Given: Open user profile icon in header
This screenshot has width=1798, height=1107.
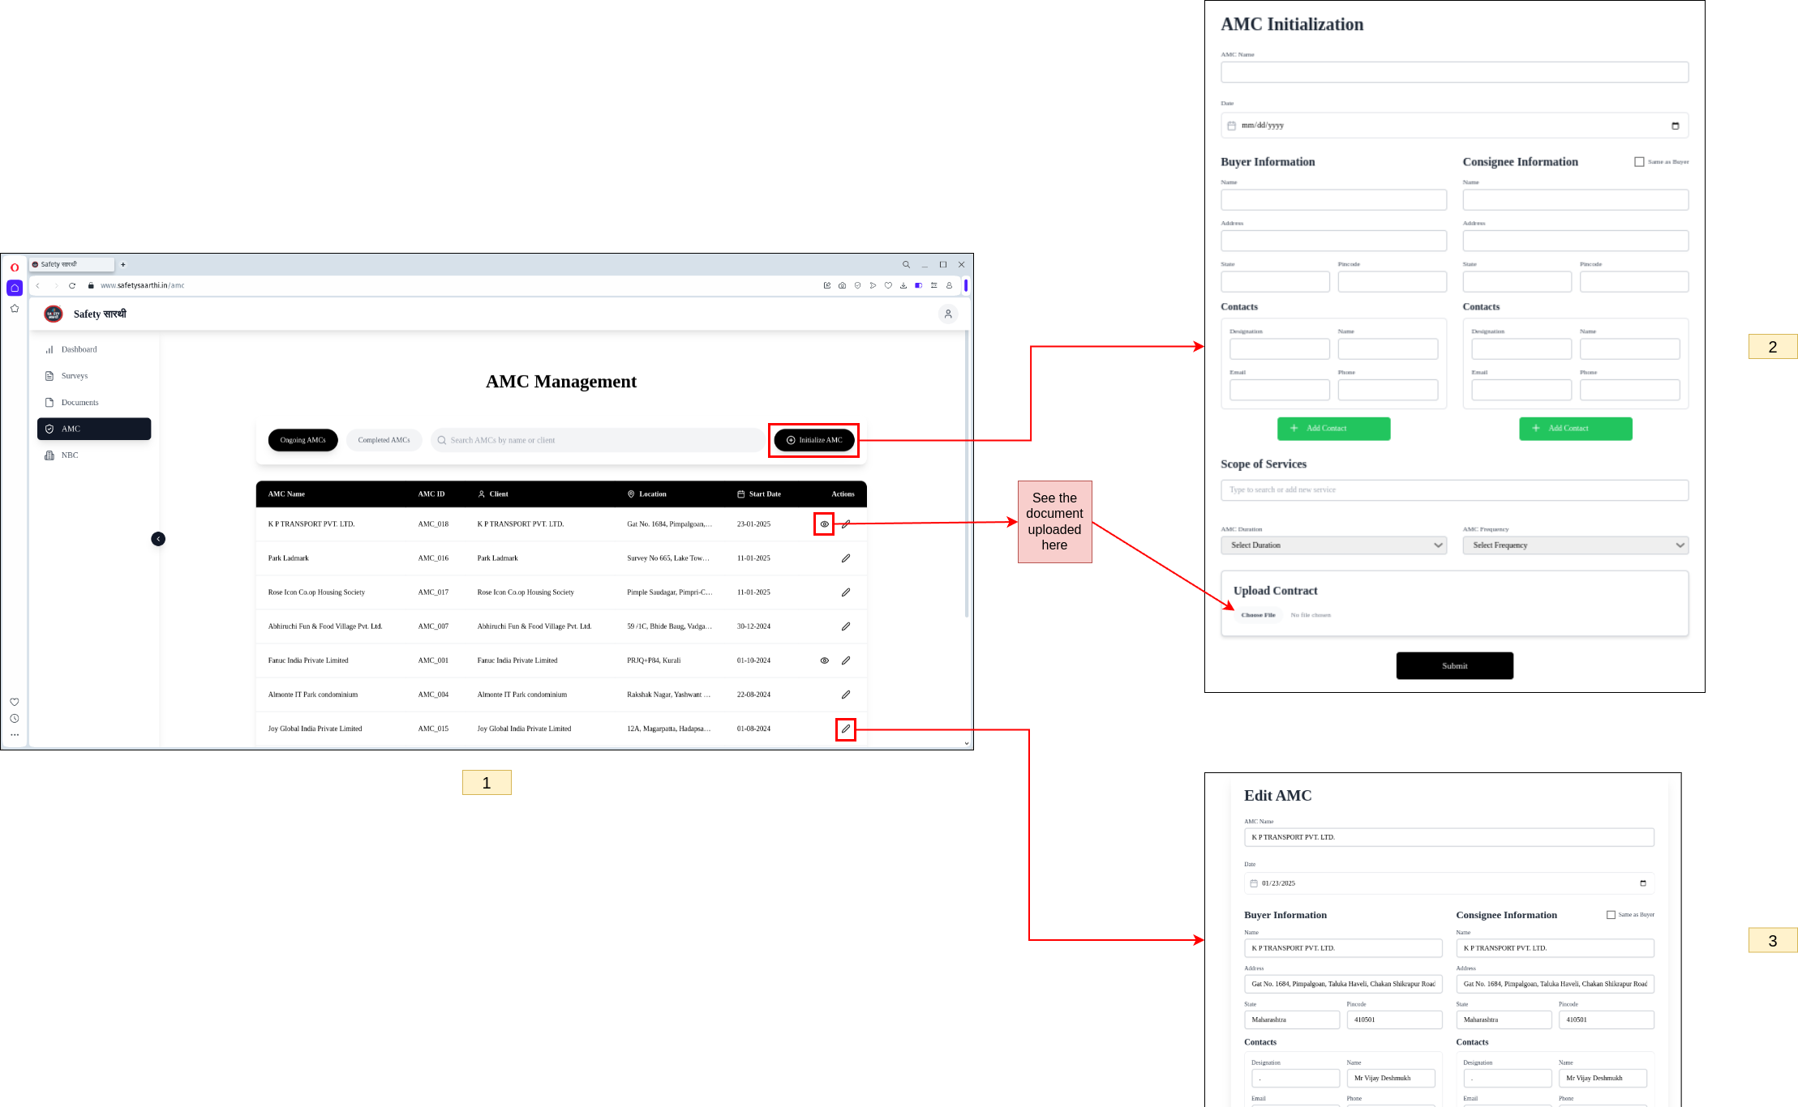Looking at the screenshot, I should [x=947, y=314].
